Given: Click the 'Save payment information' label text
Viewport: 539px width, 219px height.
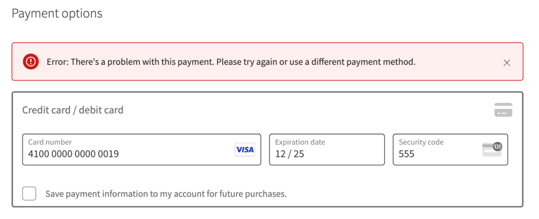Looking at the screenshot, I should (166, 194).
